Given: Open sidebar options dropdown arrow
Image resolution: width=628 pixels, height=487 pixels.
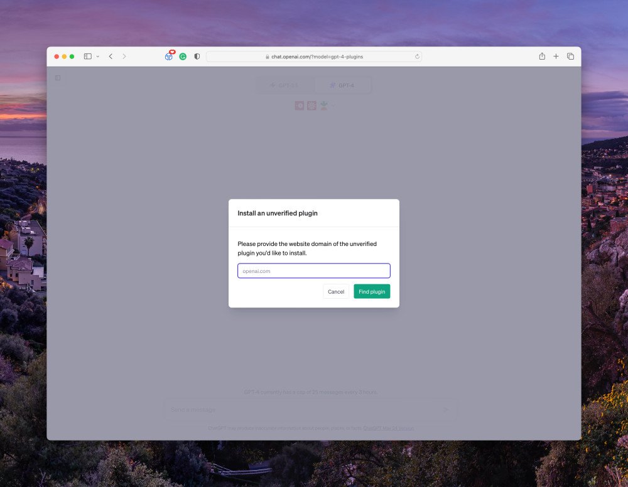Looking at the screenshot, I should 98,56.
